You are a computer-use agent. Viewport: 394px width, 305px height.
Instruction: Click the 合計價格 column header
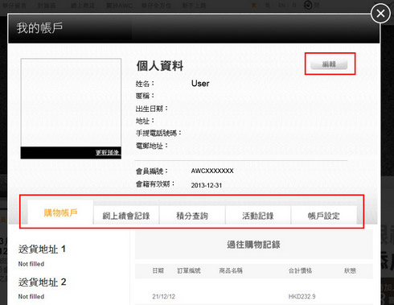tap(300, 270)
